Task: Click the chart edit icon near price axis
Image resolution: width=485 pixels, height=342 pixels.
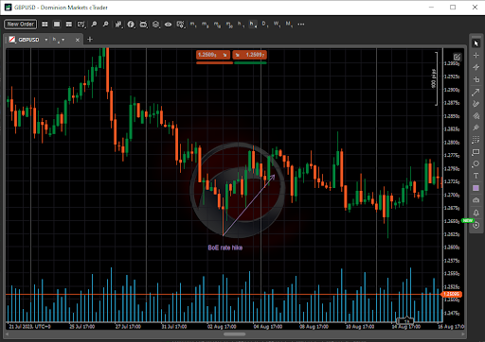Action: [457, 57]
